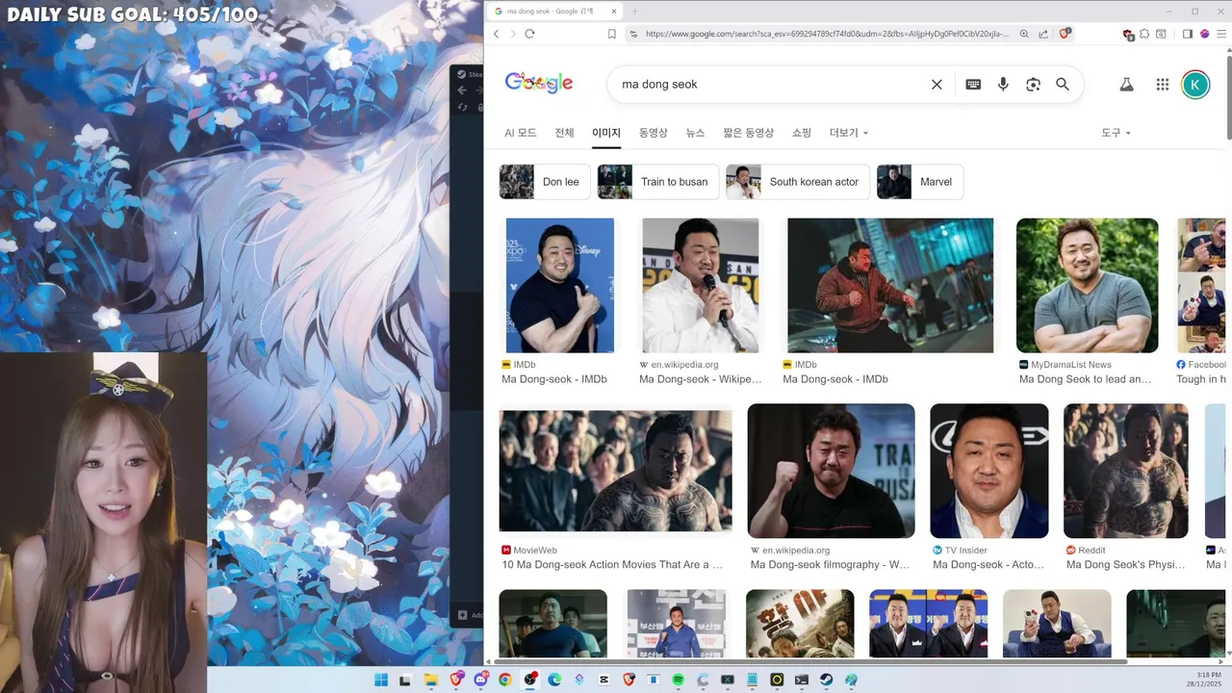
Task: Start voice search with microphone icon
Action: 1003,85
